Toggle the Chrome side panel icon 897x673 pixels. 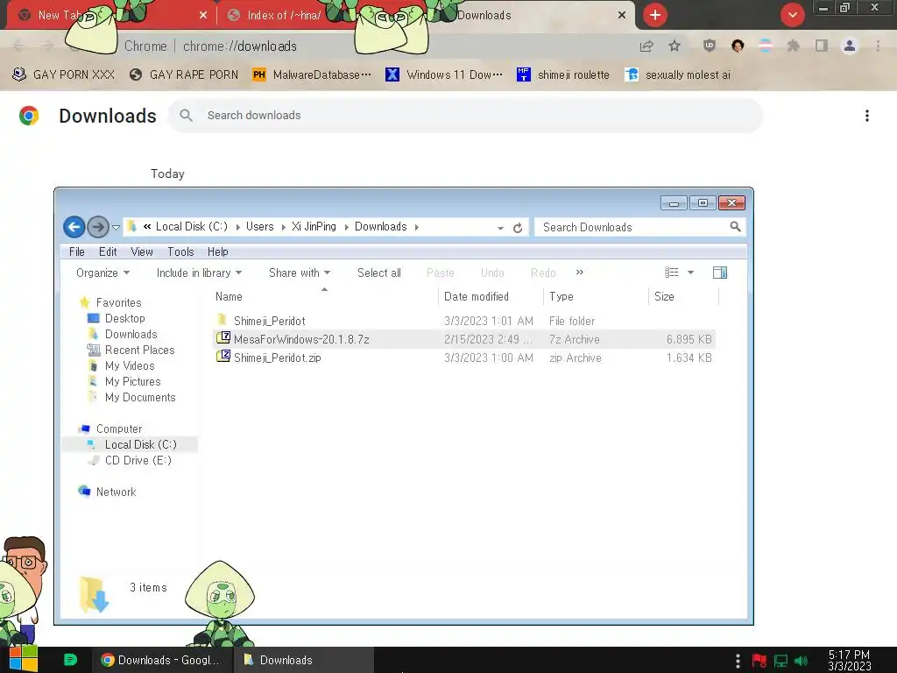point(822,46)
